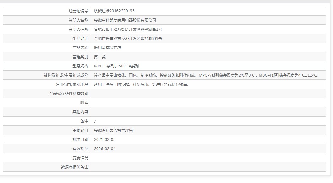Select company name 安徽中科都菱商用电器股份有限公司
Viewport: 333px width, 183px height.
(x=125, y=20)
